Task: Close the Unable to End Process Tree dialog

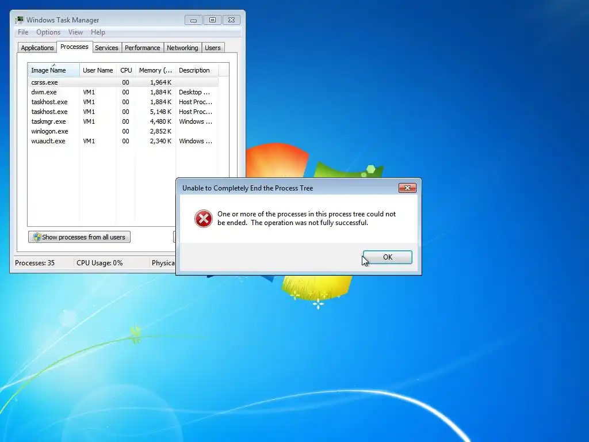Action: tap(407, 188)
